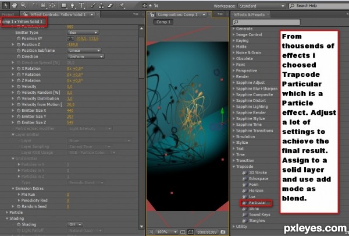349x236 pixels.
Task: Toggle Random Seed stopwatch
Action: coord(19,206)
